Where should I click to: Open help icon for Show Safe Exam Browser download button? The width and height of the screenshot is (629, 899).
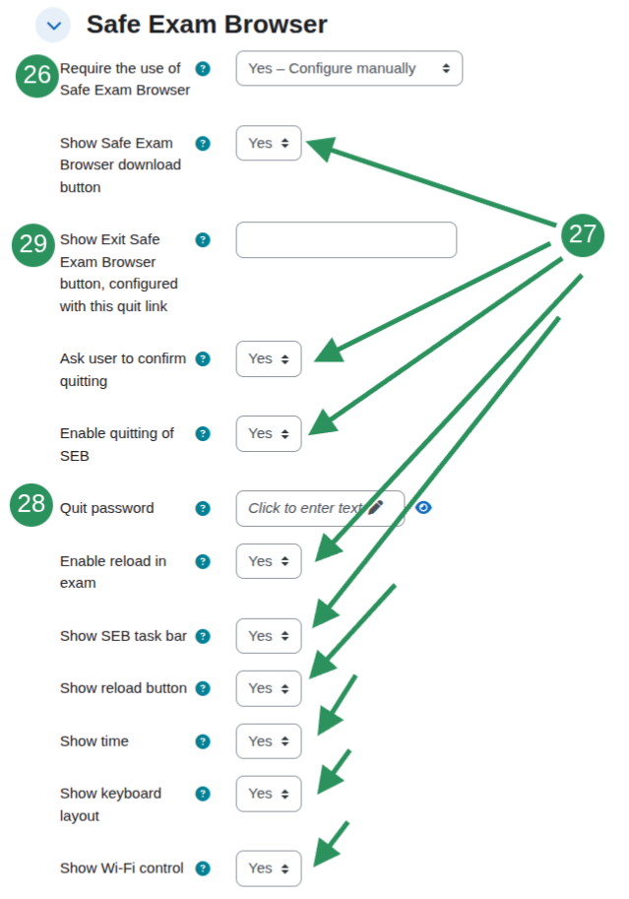203,144
